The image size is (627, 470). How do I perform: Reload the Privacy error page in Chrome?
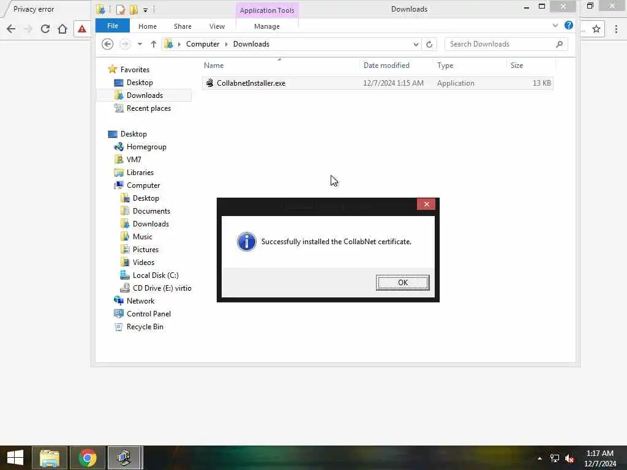[45, 29]
